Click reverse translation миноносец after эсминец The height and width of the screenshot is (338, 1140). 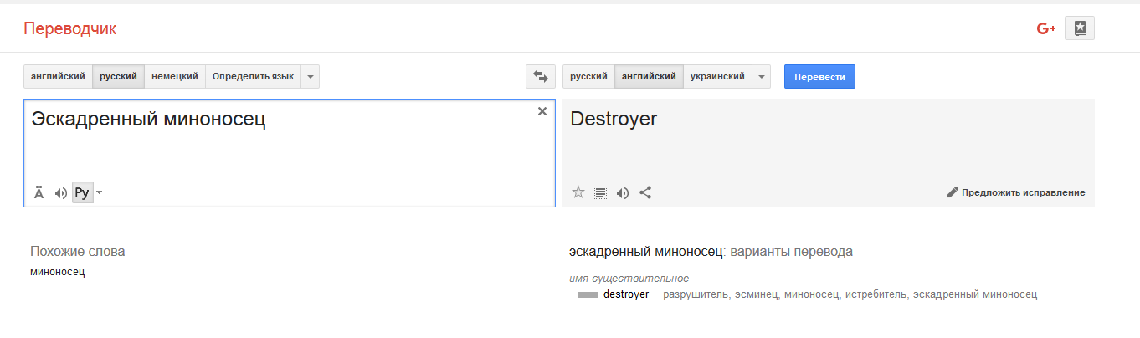click(x=811, y=294)
